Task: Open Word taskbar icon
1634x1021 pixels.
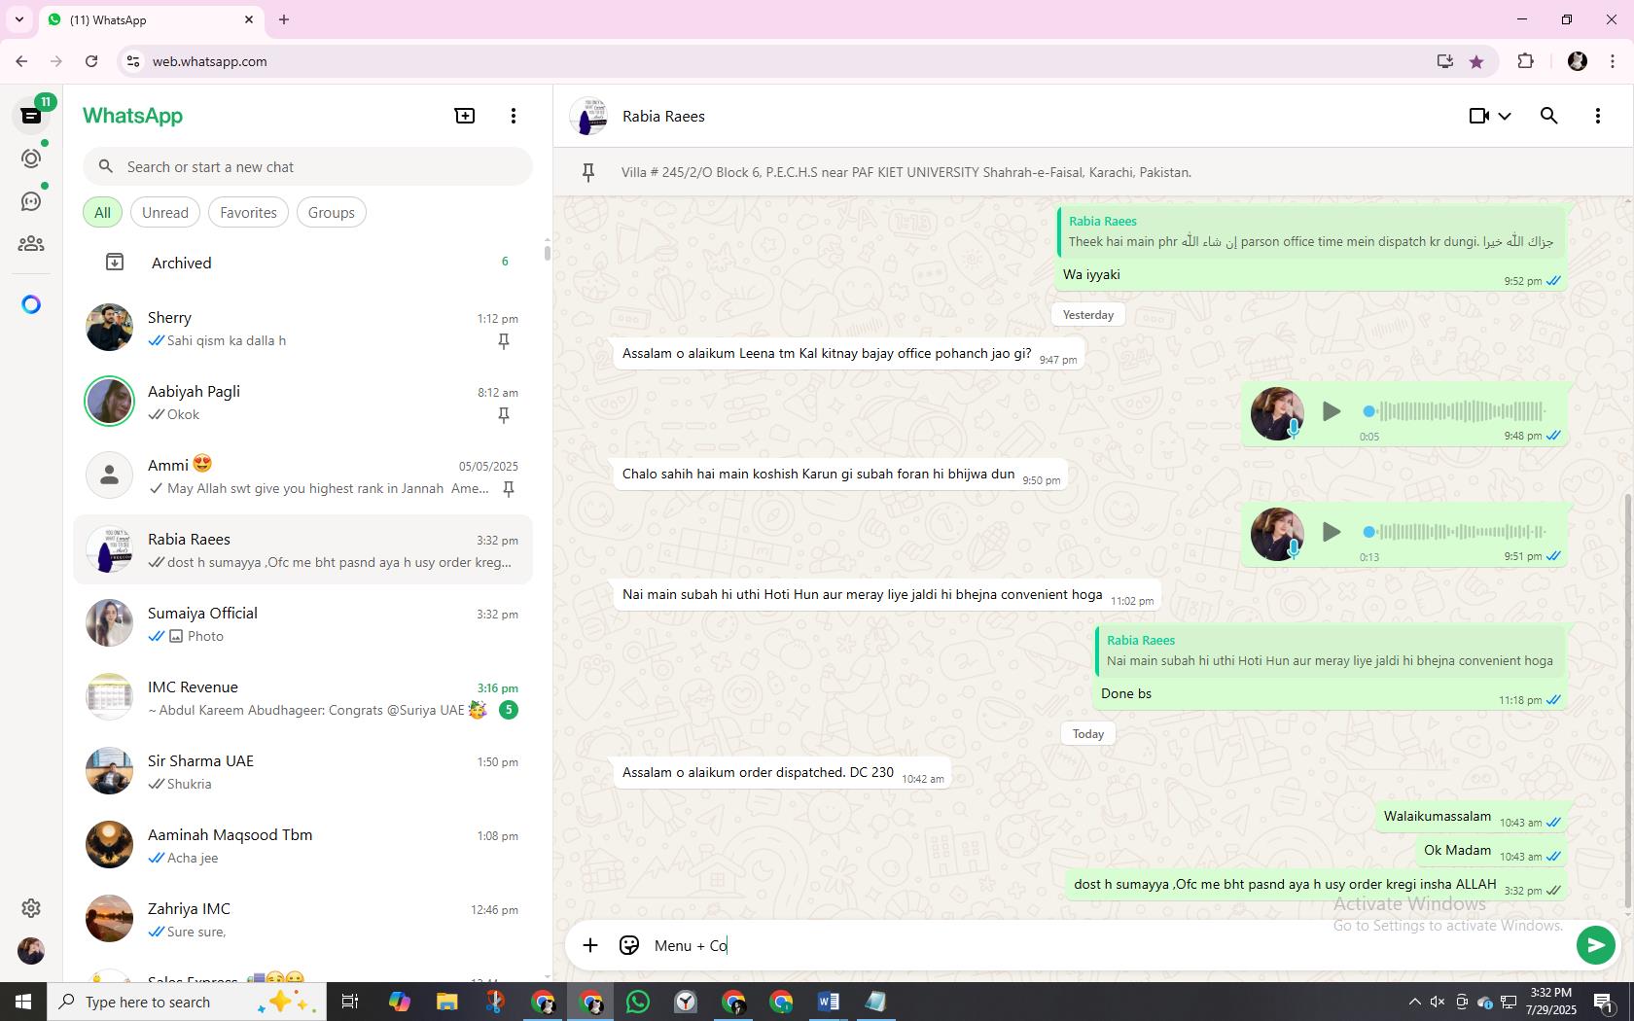Action: pos(829,1002)
